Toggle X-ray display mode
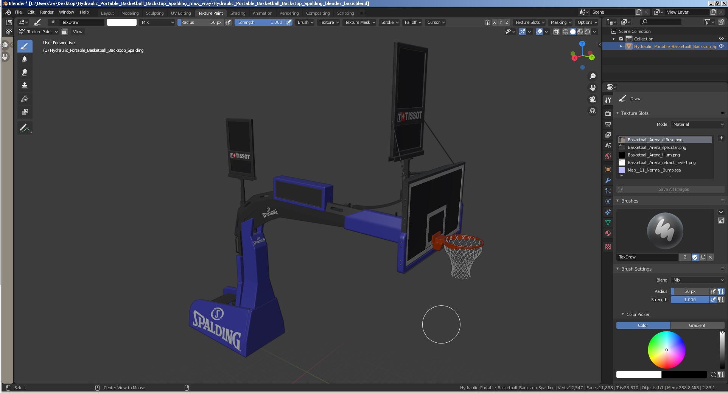728x393 pixels. [556, 32]
